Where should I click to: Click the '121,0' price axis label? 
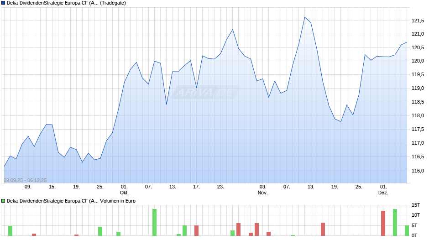coord(418,34)
